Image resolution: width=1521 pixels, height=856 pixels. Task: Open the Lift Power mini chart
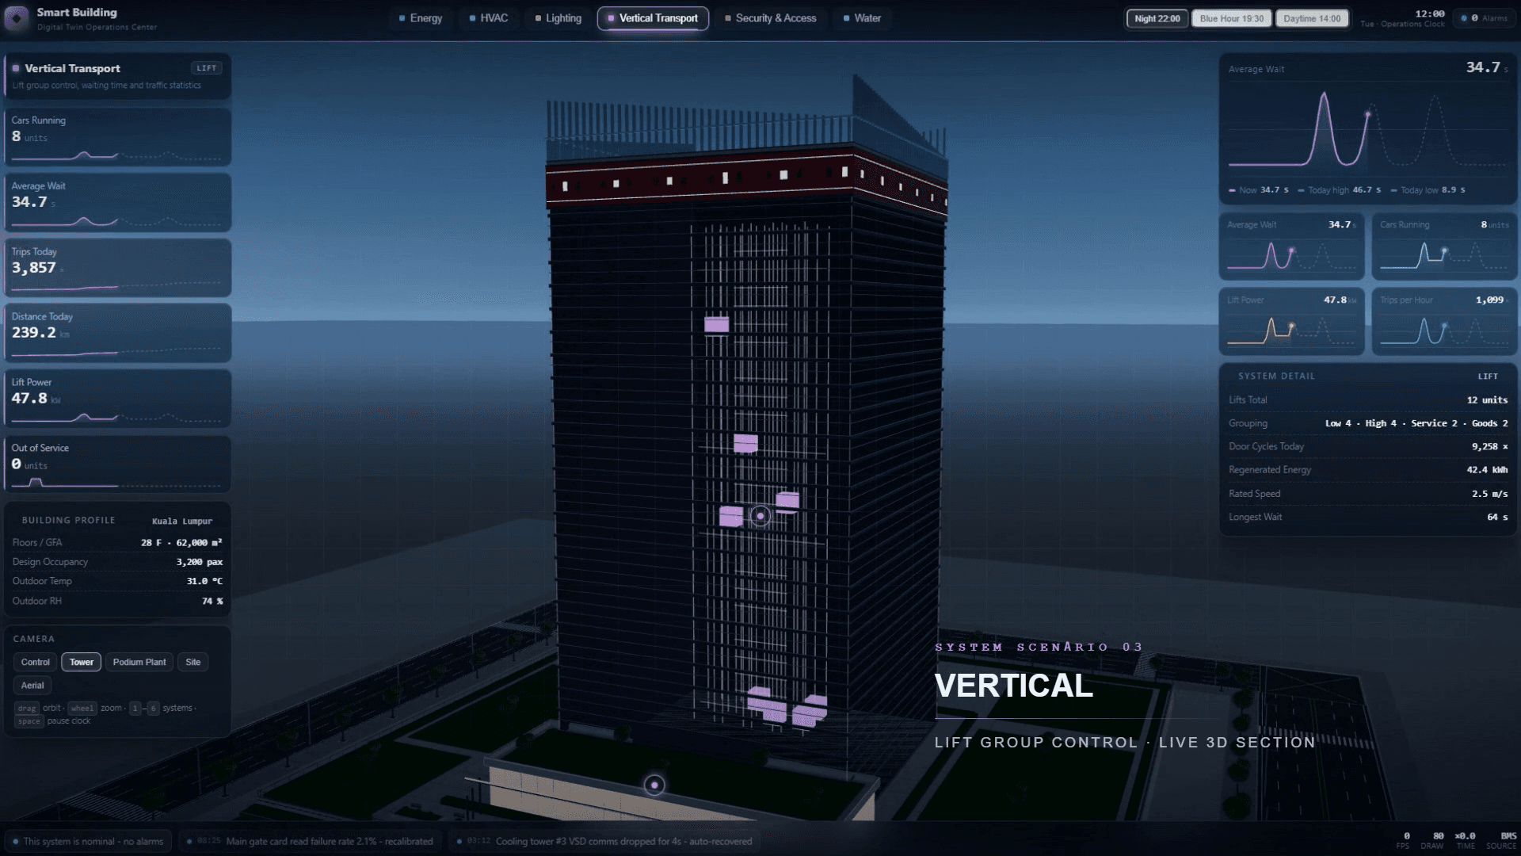[x=1291, y=322]
